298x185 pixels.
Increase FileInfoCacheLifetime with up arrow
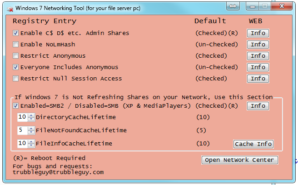point(31,142)
